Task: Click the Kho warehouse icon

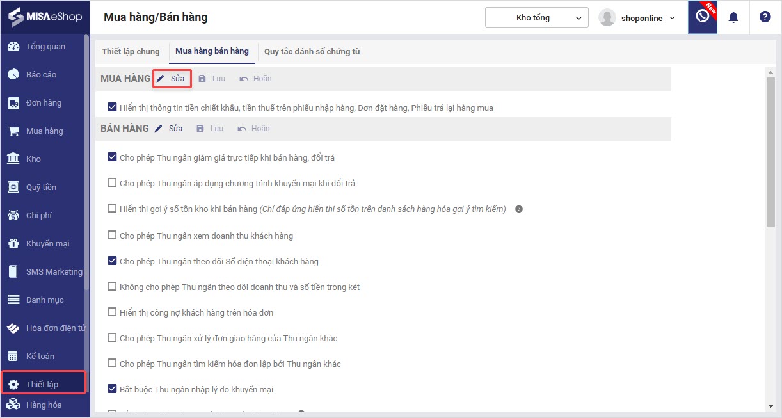Action: 13,159
